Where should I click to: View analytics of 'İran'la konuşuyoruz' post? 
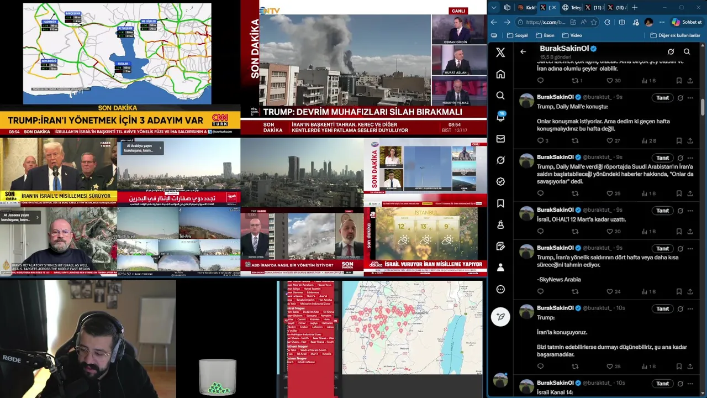[x=648, y=366]
